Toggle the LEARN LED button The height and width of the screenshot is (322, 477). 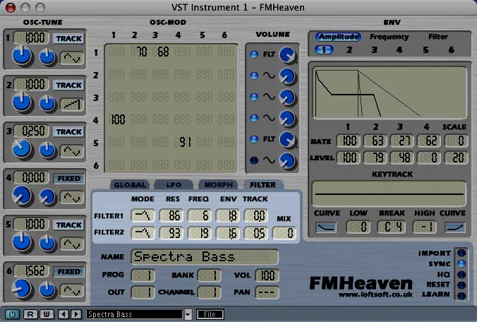[x=461, y=296]
